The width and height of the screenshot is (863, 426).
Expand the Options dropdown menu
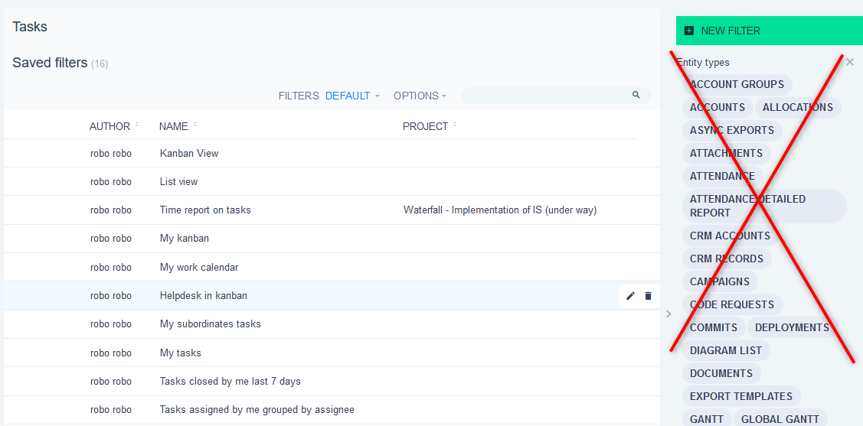click(x=419, y=96)
